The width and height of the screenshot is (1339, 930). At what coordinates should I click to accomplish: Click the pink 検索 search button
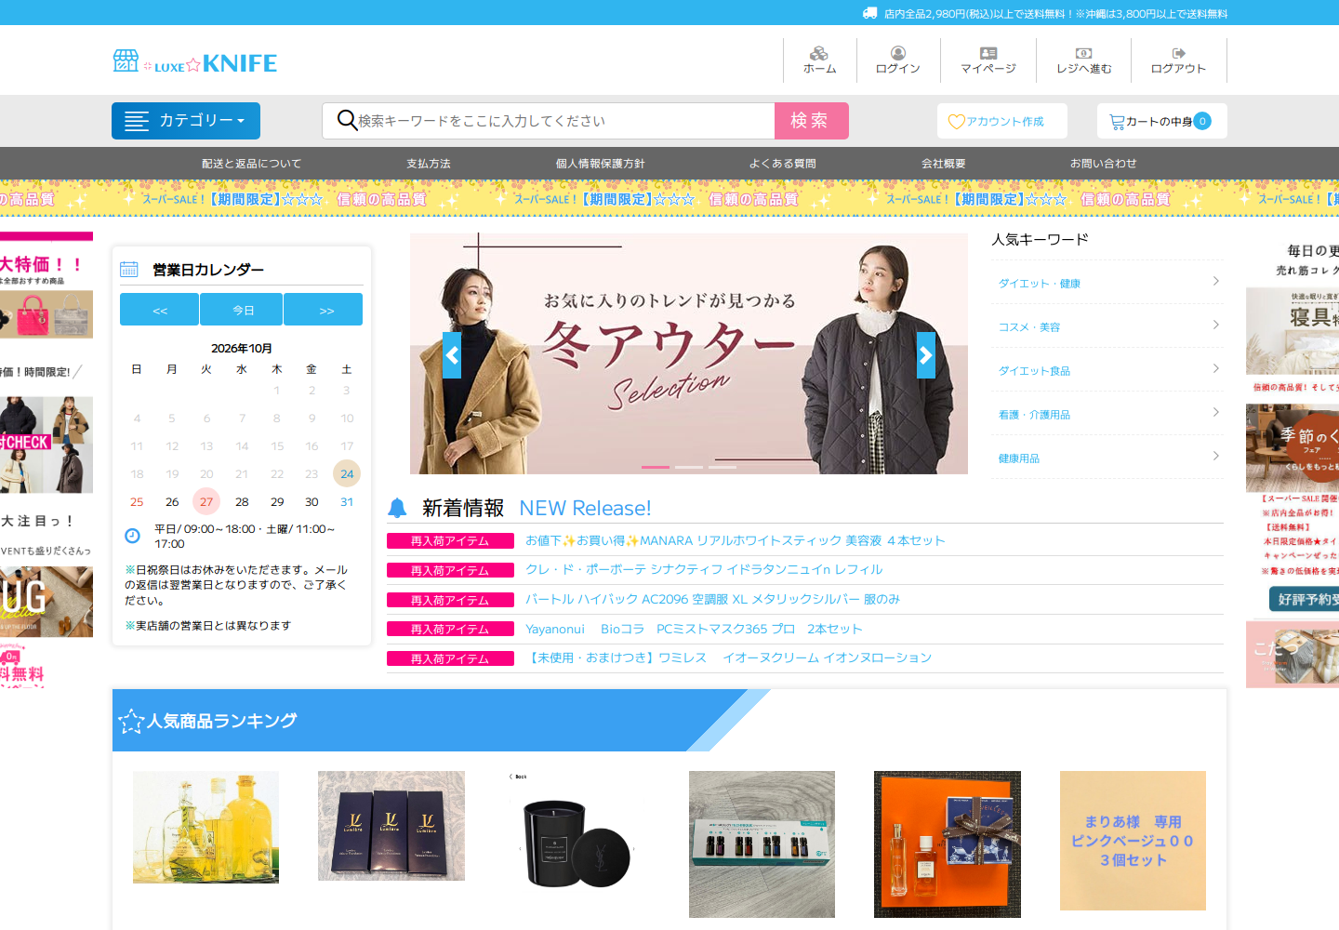point(812,121)
